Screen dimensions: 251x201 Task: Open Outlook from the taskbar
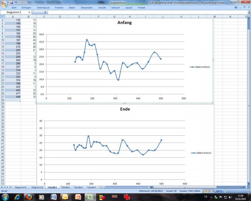(66, 197)
